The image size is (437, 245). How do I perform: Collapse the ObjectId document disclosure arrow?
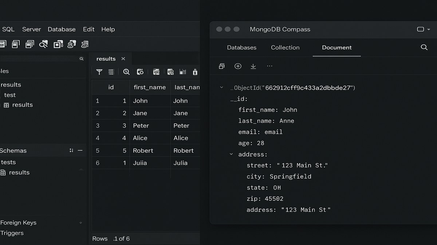(221, 87)
